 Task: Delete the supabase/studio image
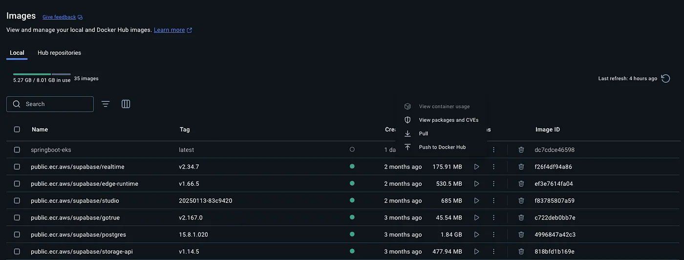[521, 201]
